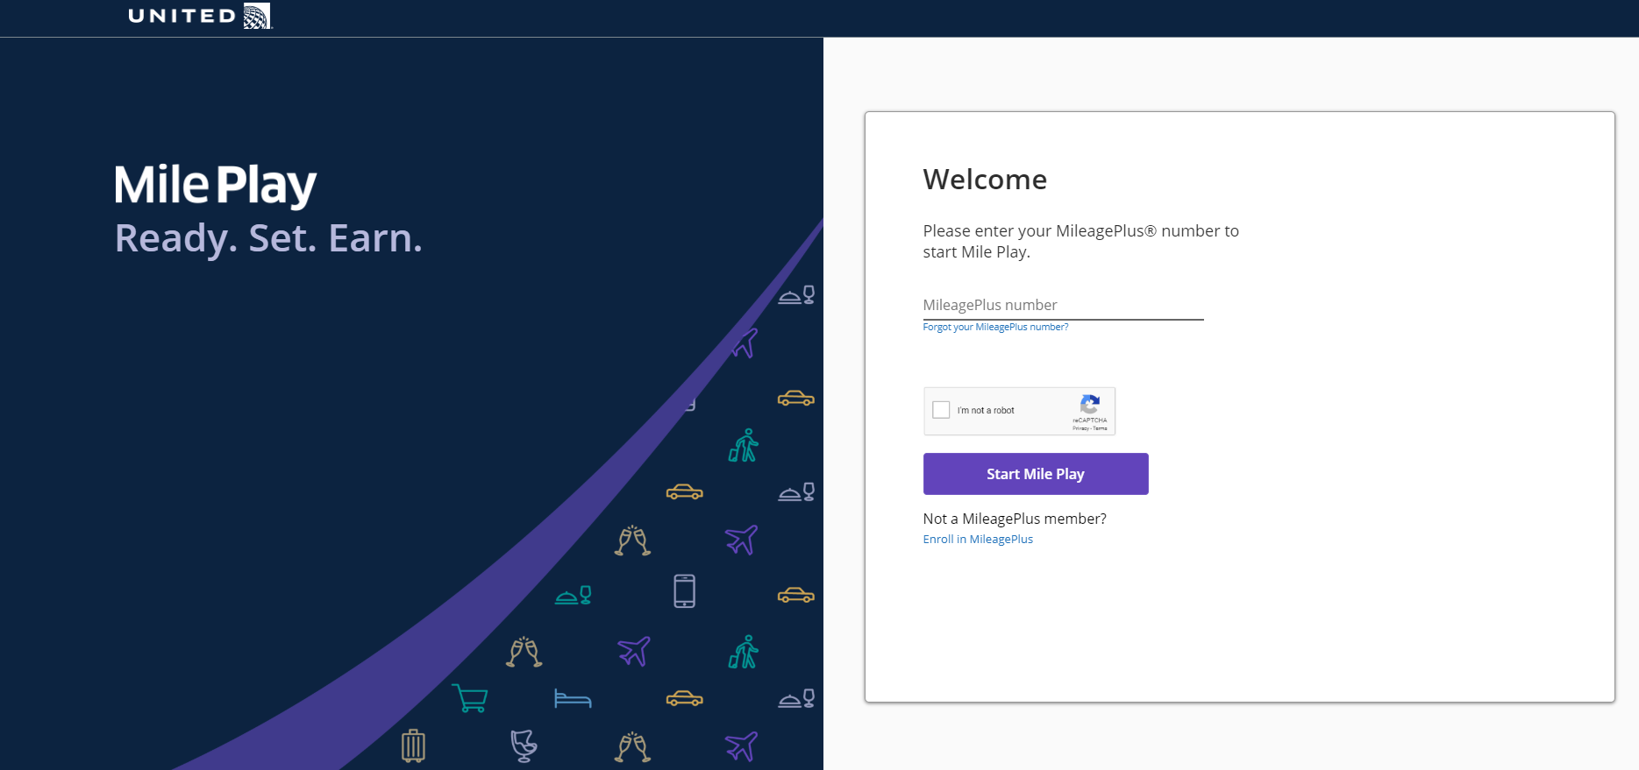
Task: Click the green shopping cart icon
Action: pos(470,698)
